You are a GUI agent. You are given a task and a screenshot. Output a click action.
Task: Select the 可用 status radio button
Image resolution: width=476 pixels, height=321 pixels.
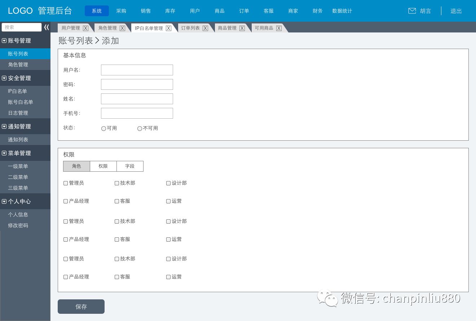tap(103, 128)
